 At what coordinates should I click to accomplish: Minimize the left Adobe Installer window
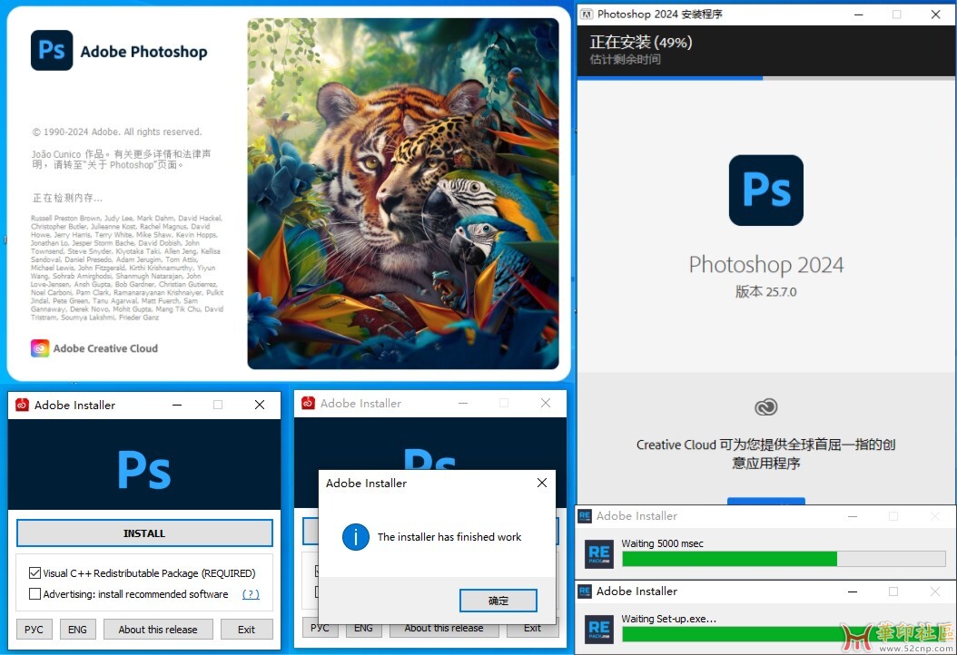(177, 405)
